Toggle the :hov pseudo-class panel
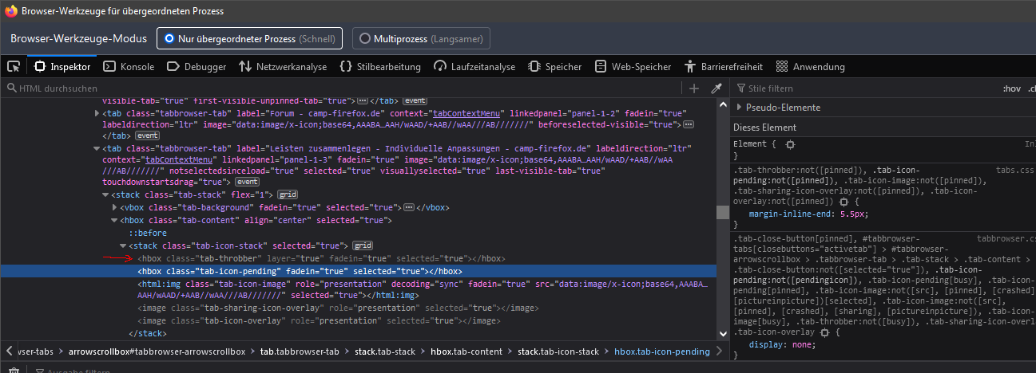Screen dimensions: 1036x373 tap(1011, 88)
